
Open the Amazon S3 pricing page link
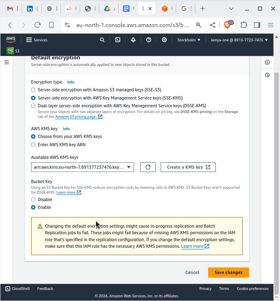tap(79, 117)
